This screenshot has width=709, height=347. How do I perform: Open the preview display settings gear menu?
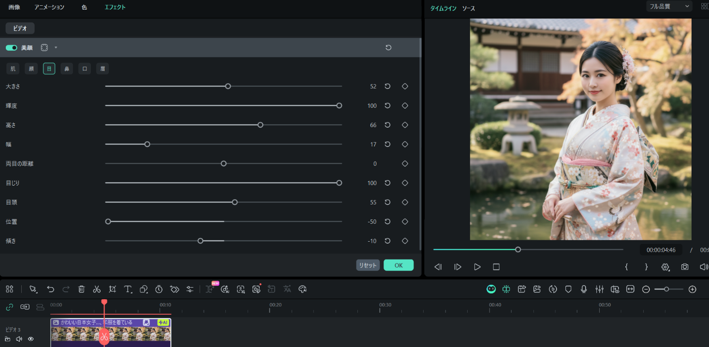(665, 267)
